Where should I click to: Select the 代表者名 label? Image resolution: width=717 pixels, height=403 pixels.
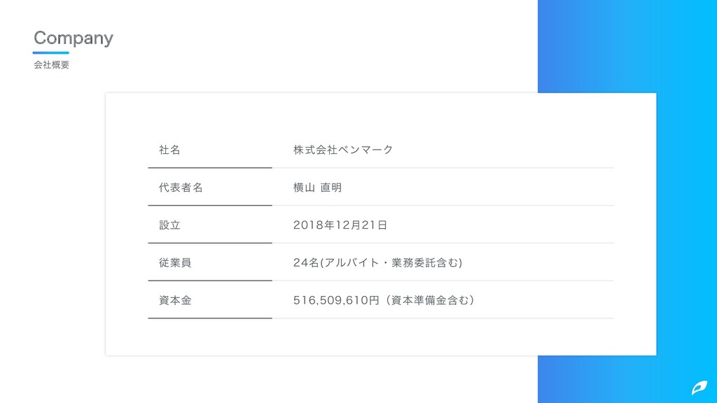[181, 188]
